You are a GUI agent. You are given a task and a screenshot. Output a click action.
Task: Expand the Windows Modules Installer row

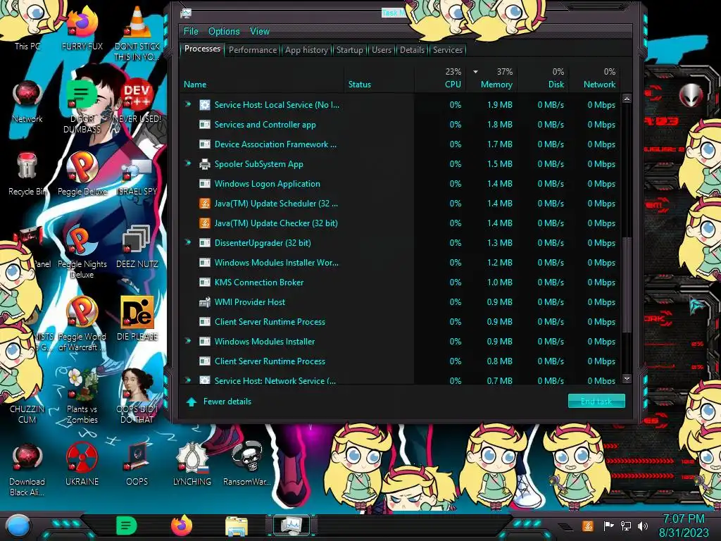coord(188,341)
